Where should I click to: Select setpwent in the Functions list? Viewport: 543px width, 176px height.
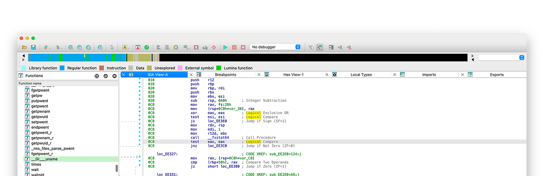point(39,122)
